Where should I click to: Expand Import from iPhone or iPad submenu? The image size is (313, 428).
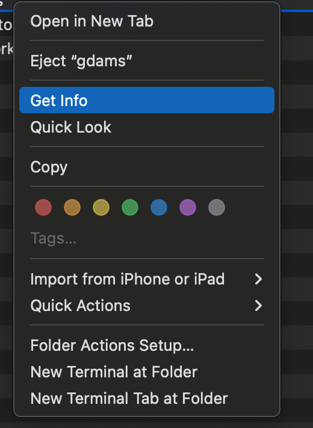tap(147, 279)
